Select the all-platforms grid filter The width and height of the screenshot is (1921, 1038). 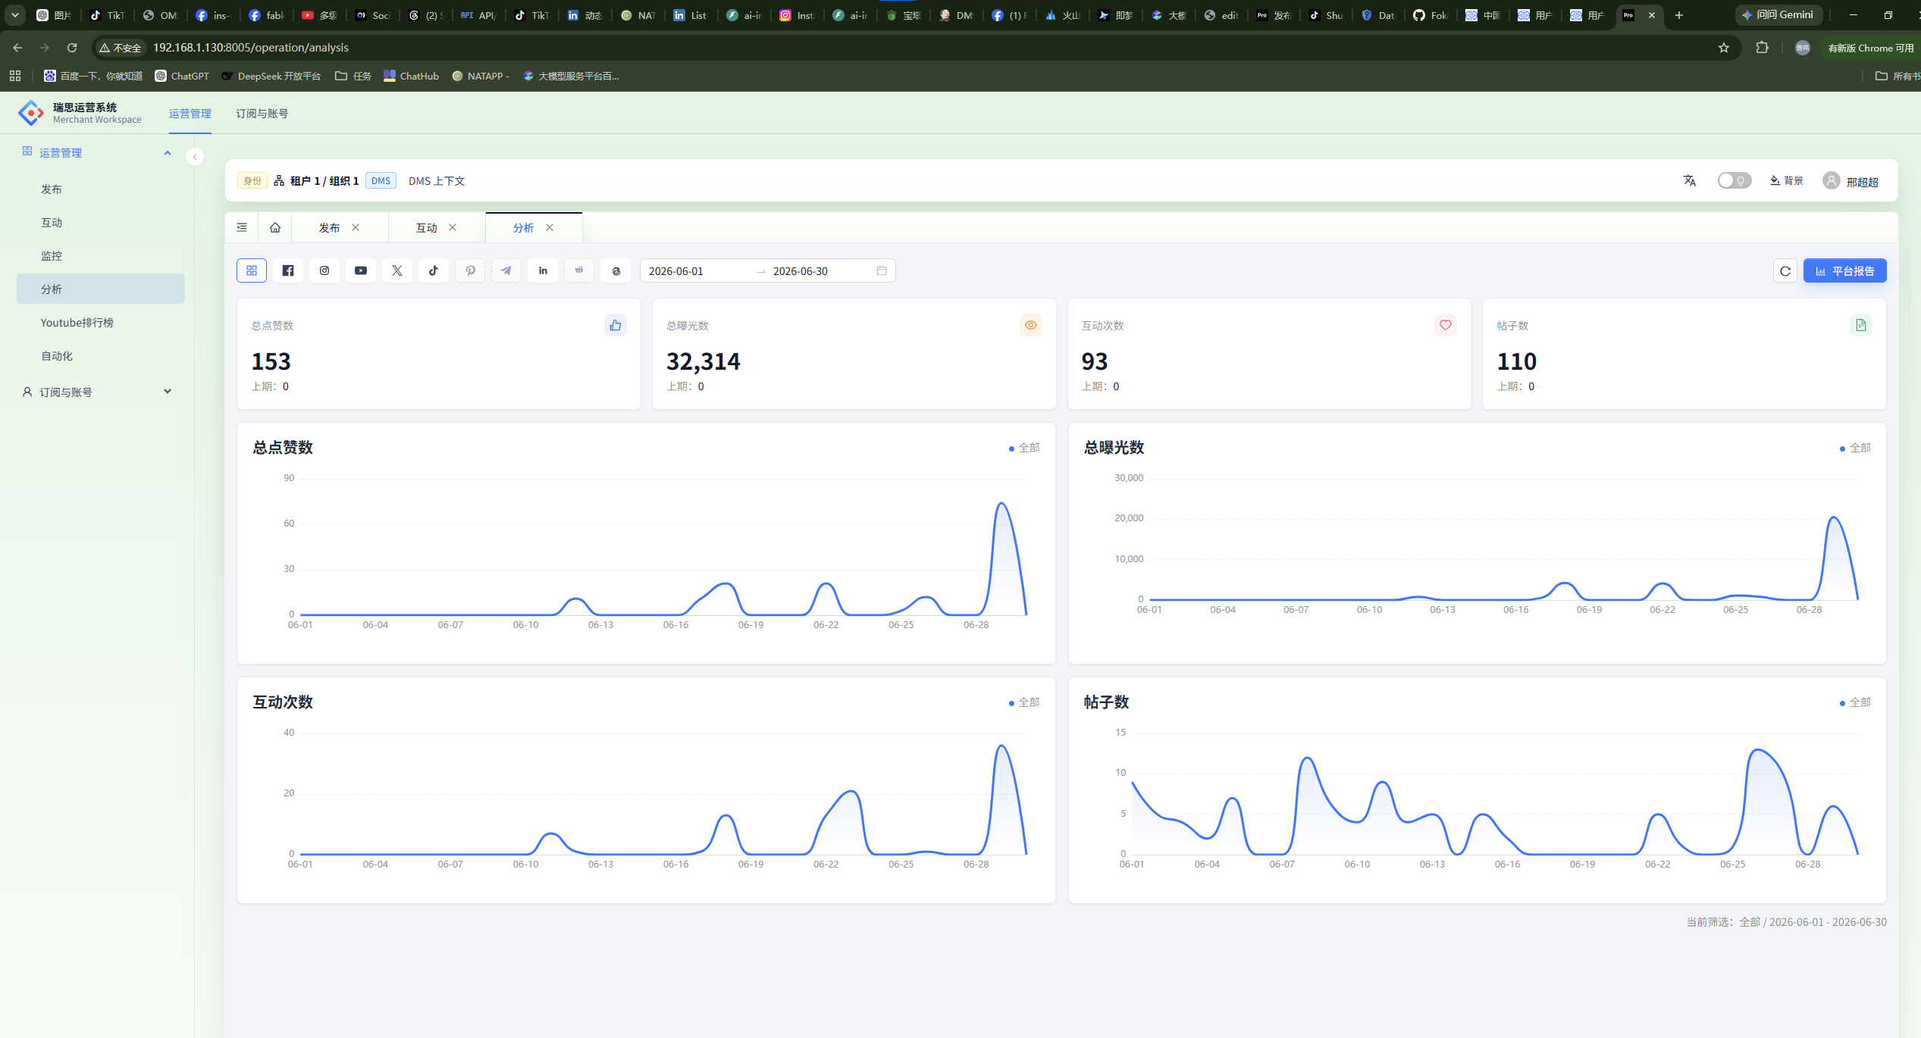[x=252, y=270]
